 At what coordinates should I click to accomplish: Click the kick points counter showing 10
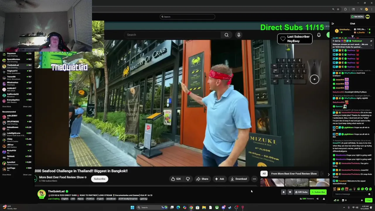click(336, 200)
